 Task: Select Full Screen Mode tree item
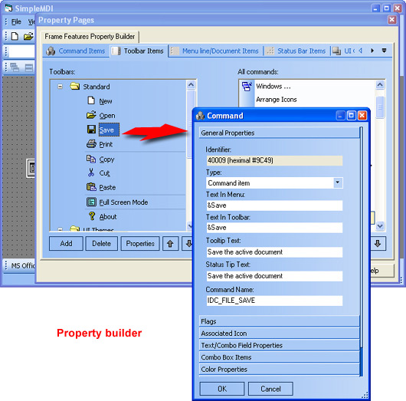coord(123,202)
